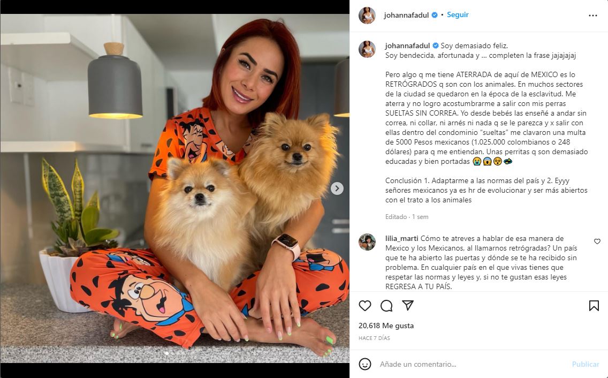Open the emoji picker smiley icon
This screenshot has height=378, width=608.
(x=365, y=364)
